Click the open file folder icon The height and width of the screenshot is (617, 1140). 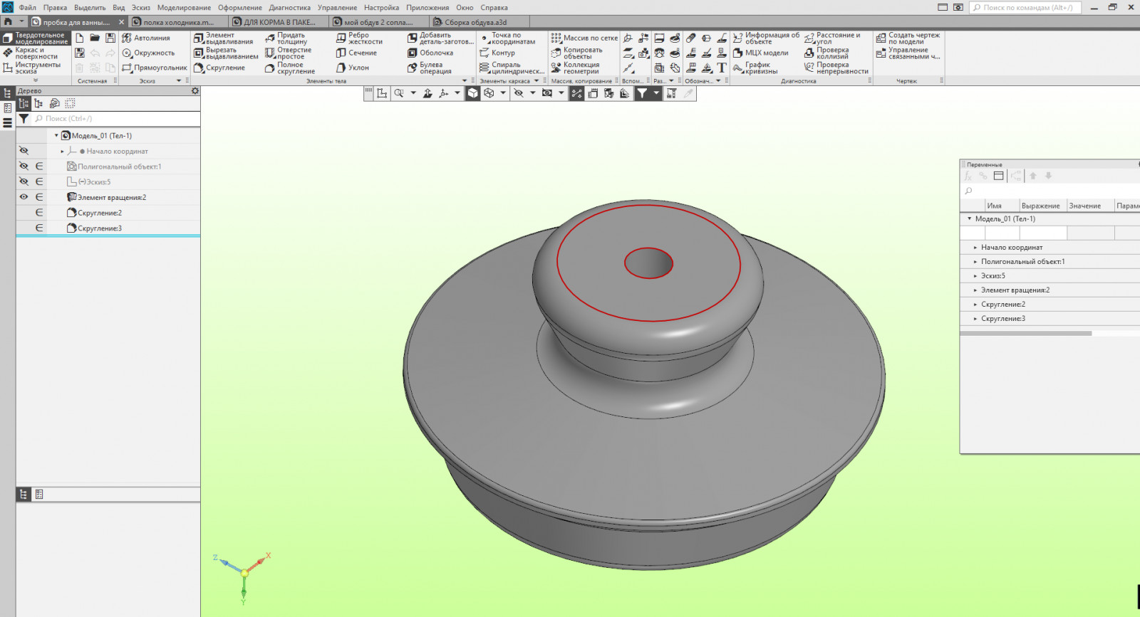coord(95,38)
